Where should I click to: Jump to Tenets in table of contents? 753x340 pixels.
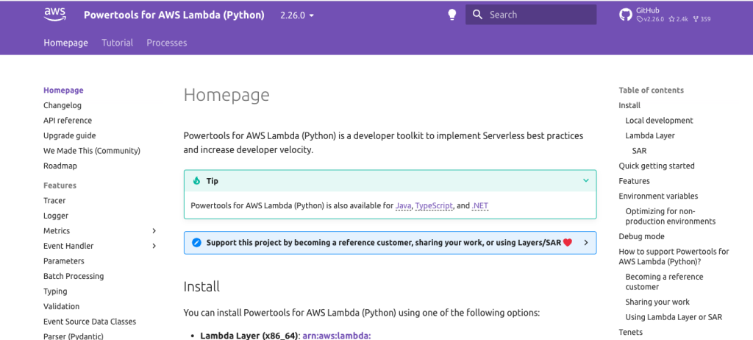pyautogui.click(x=630, y=333)
